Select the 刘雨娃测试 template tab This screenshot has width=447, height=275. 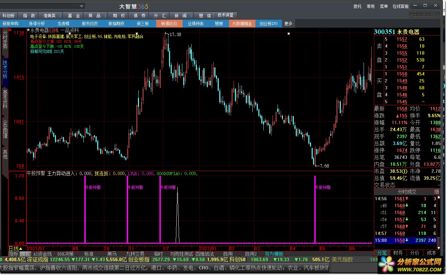181,254
